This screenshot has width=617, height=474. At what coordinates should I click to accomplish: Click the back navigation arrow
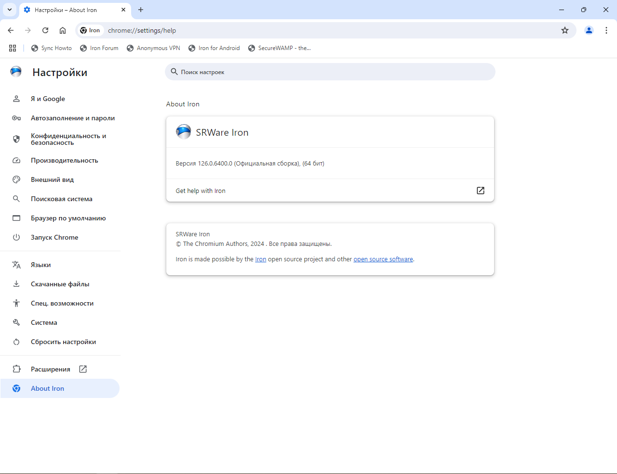click(11, 30)
